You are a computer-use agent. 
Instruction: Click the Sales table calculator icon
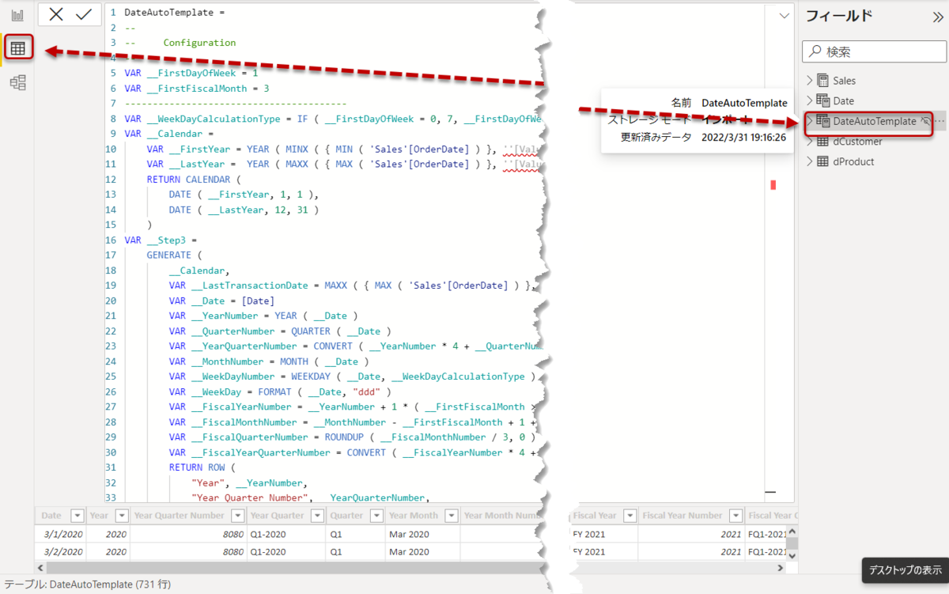pos(823,81)
